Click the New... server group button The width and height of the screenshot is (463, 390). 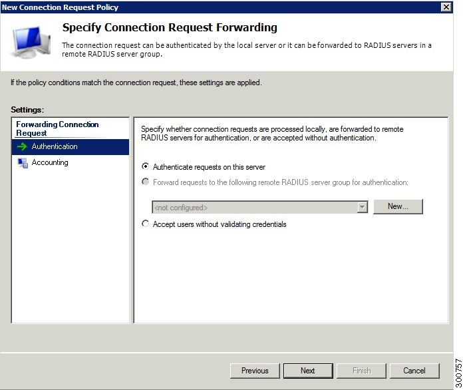coord(398,206)
